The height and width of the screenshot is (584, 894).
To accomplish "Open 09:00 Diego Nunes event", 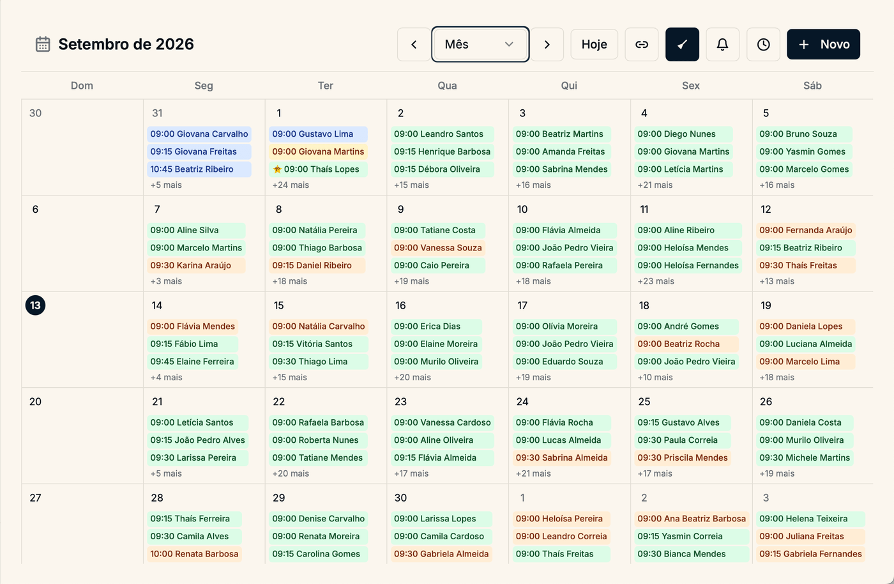I will (685, 134).
